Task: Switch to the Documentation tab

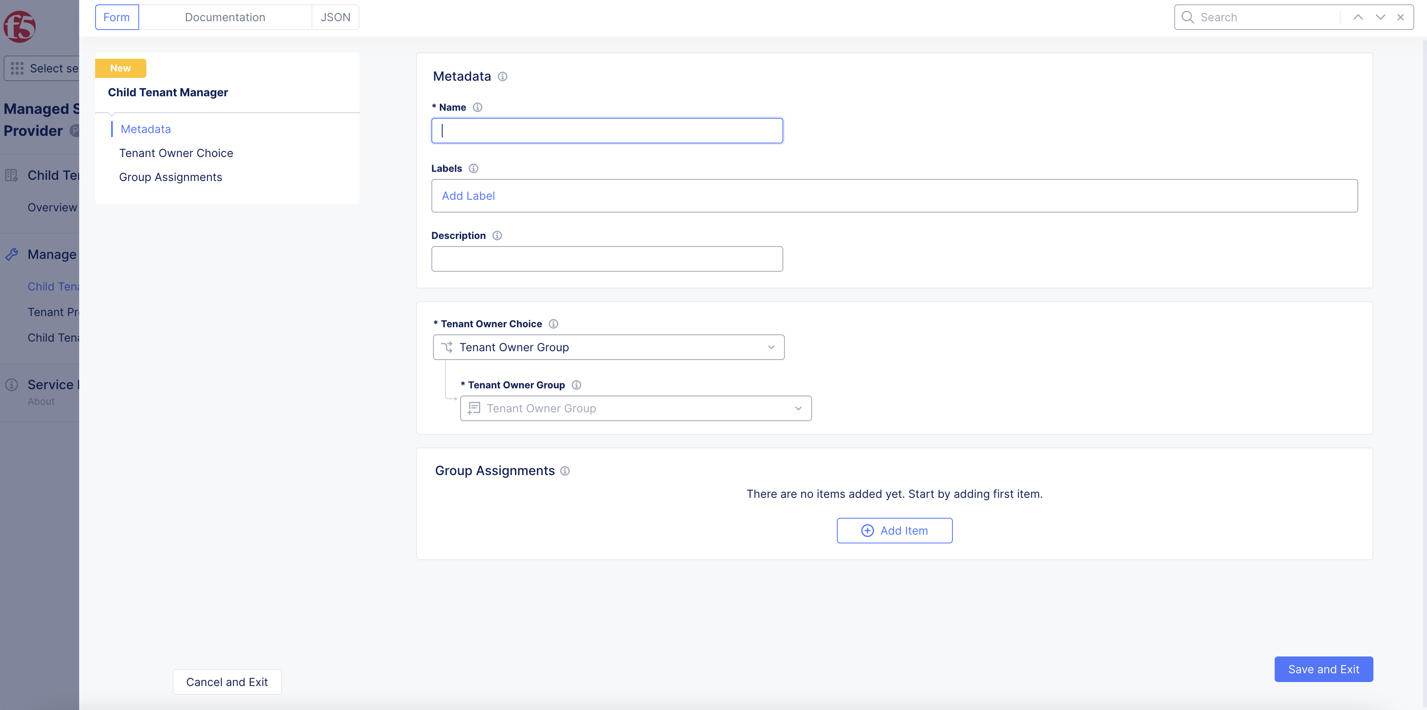Action: 225,17
